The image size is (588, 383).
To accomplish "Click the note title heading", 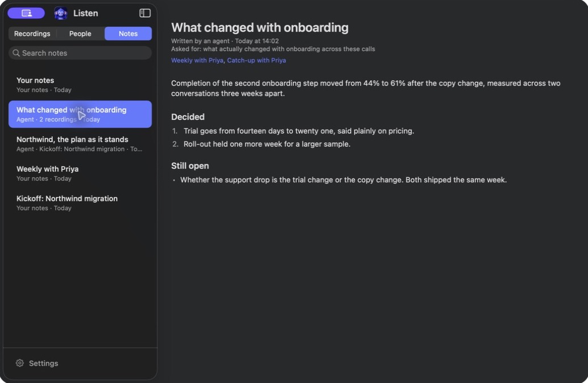I will (x=260, y=27).
